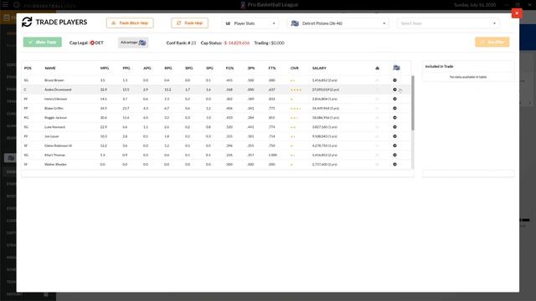Select Andre Drummond's player name
Image resolution: width=536 pixels, height=301 pixels.
click(x=58, y=89)
